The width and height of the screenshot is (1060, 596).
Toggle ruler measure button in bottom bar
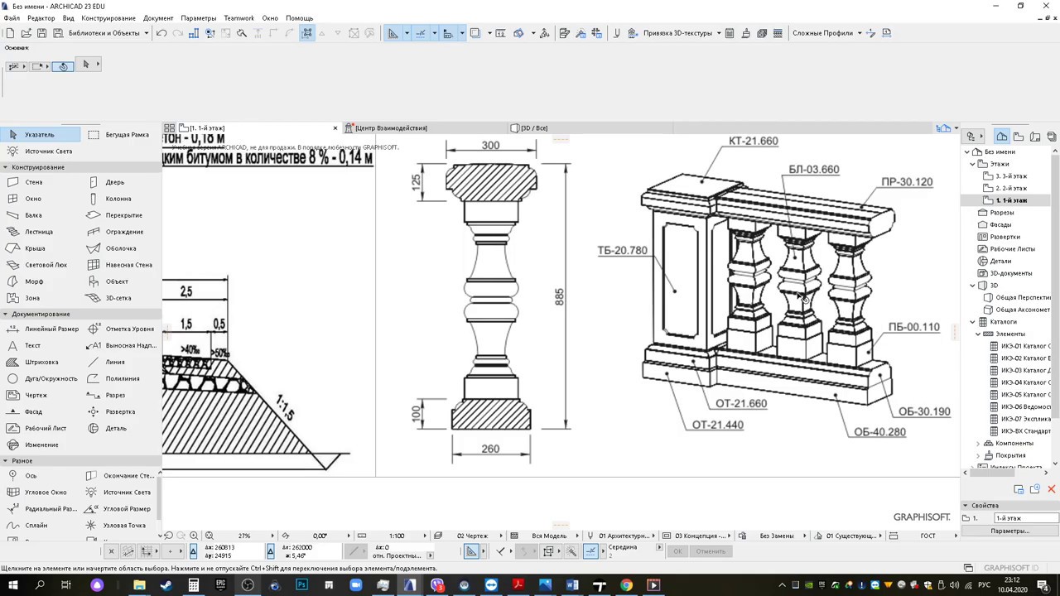(471, 551)
